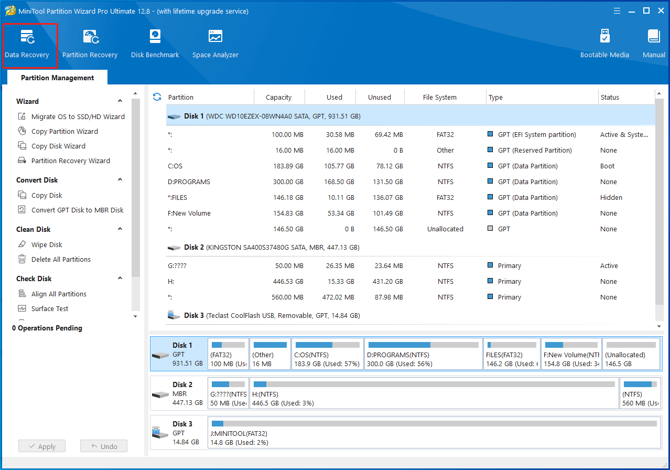Image resolution: width=670 pixels, height=470 pixels.
Task: Collapse the Convert Disk section
Action: 120,180
